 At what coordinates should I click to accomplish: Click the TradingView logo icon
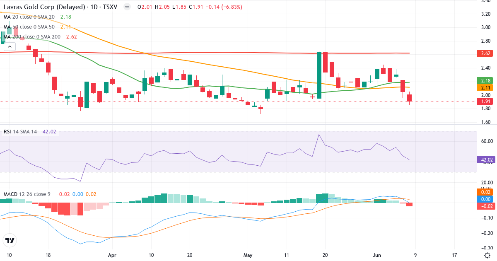pyautogui.click(x=10, y=240)
